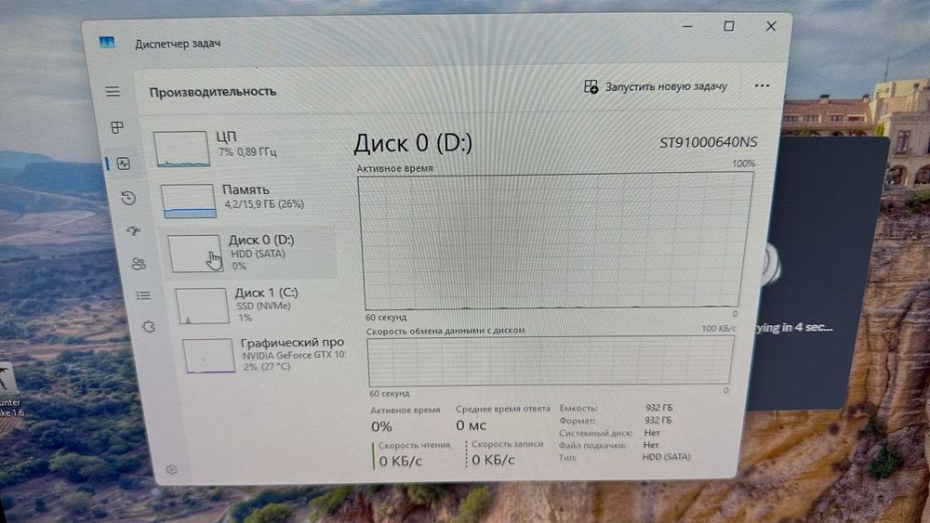
Task: Click the 'Диспетчер задач' window title
Action: (x=178, y=44)
